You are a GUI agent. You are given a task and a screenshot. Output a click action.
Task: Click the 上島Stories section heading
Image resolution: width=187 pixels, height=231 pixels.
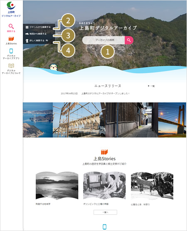click(x=104, y=159)
